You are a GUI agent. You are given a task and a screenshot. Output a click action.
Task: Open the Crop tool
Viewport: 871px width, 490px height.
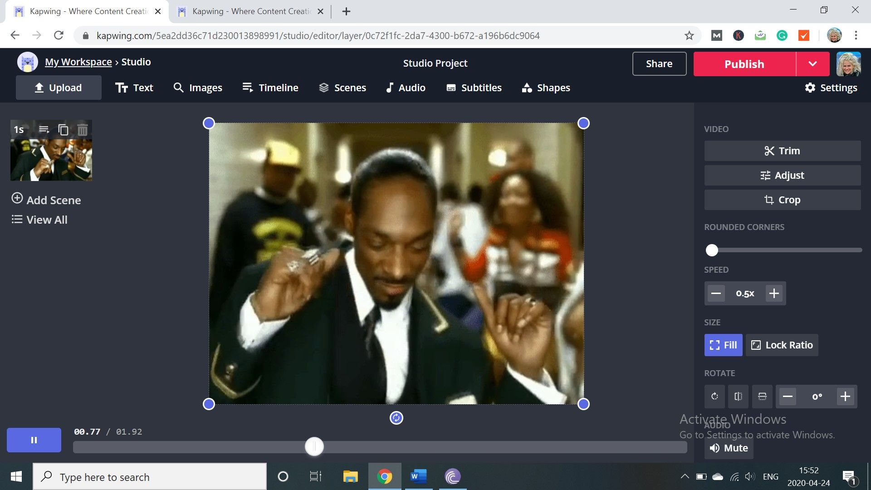click(782, 200)
